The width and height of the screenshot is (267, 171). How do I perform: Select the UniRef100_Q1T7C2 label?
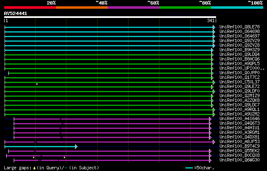point(239,78)
